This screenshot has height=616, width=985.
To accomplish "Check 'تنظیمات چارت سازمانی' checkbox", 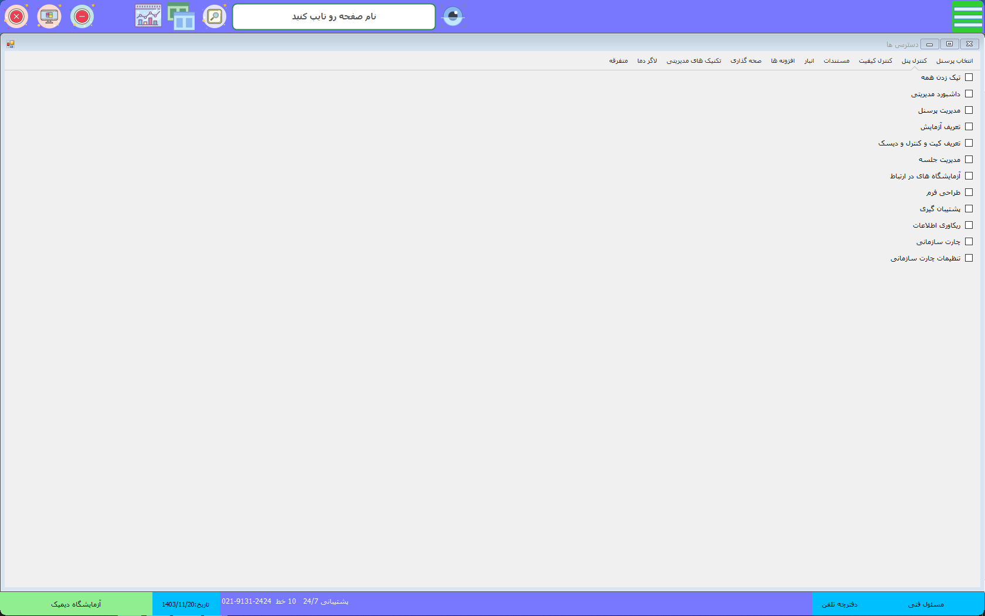I will pos(969,258).
